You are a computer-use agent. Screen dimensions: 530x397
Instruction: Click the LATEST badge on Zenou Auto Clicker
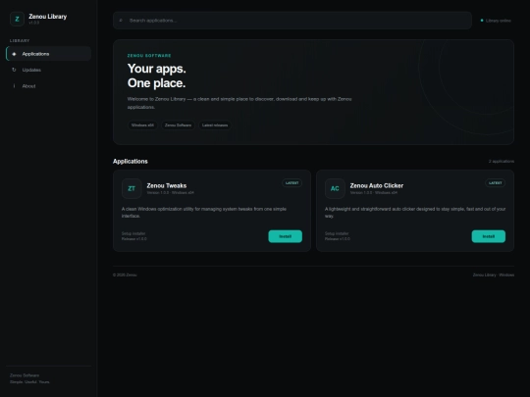[496, 183]
